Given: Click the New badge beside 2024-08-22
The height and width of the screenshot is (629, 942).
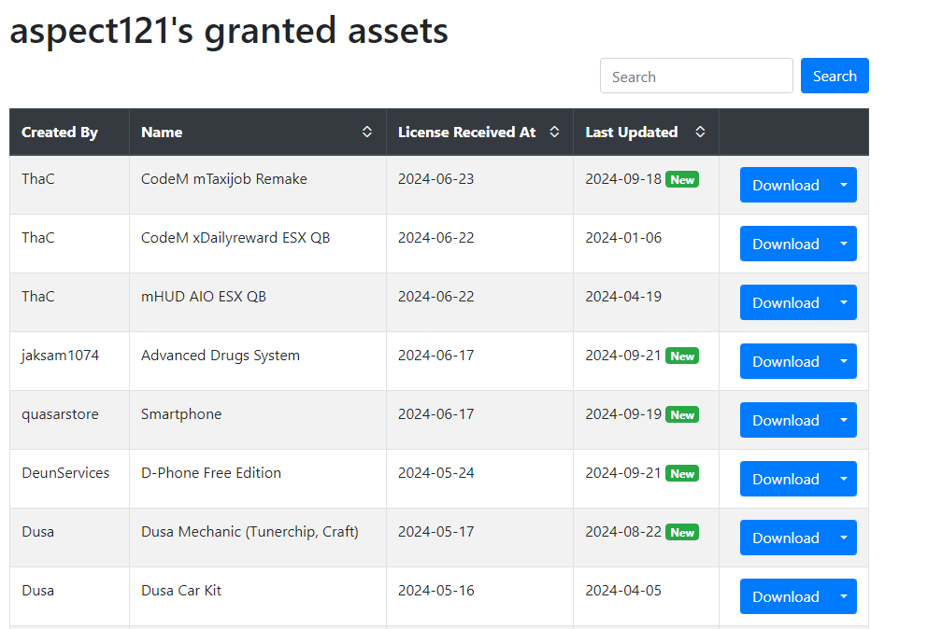Looking at the screenshot, I should (x=682, y=532).
